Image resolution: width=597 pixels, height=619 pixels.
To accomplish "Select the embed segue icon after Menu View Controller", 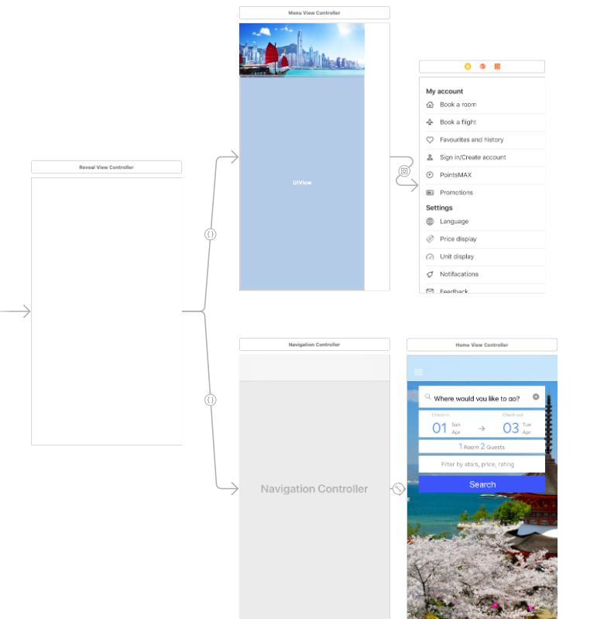I will 404,171.
